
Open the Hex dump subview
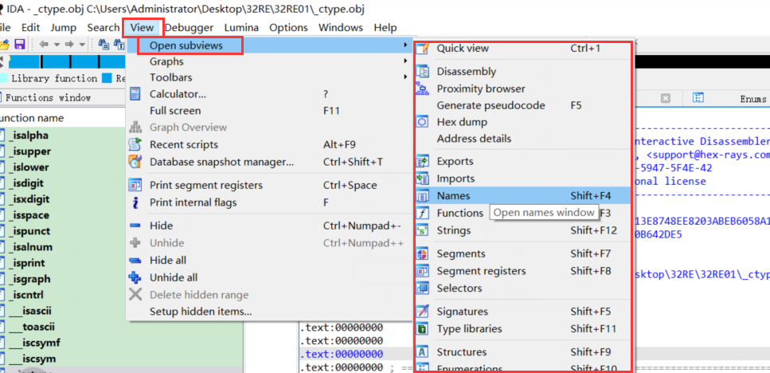pos(462,122)
